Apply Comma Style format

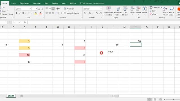pyautogui.click(x=93, y=13)
